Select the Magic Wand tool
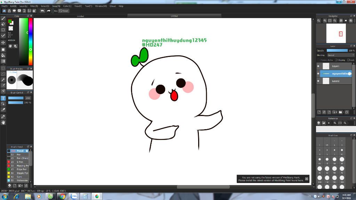The height and width of the screenshot is (200, 356). (3, 80)
